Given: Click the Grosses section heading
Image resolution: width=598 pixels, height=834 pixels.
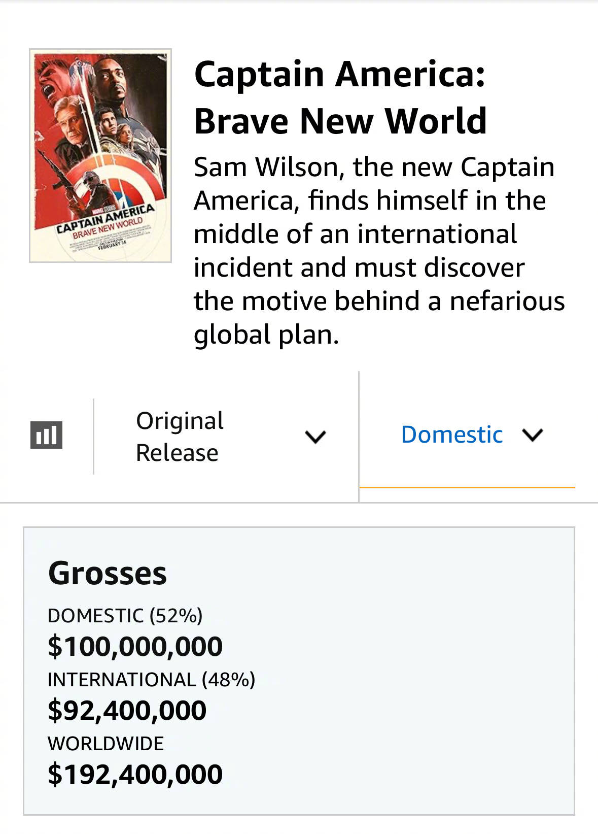Looking at the screenshot, I should pos(108,573).
